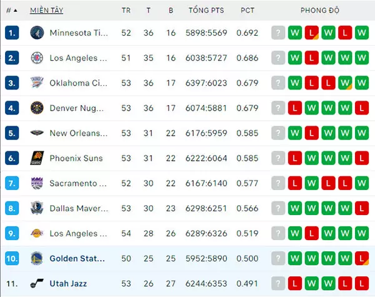Click the Dallas Mavericks logo
375x297 pixels.
(x=37, y=208)
